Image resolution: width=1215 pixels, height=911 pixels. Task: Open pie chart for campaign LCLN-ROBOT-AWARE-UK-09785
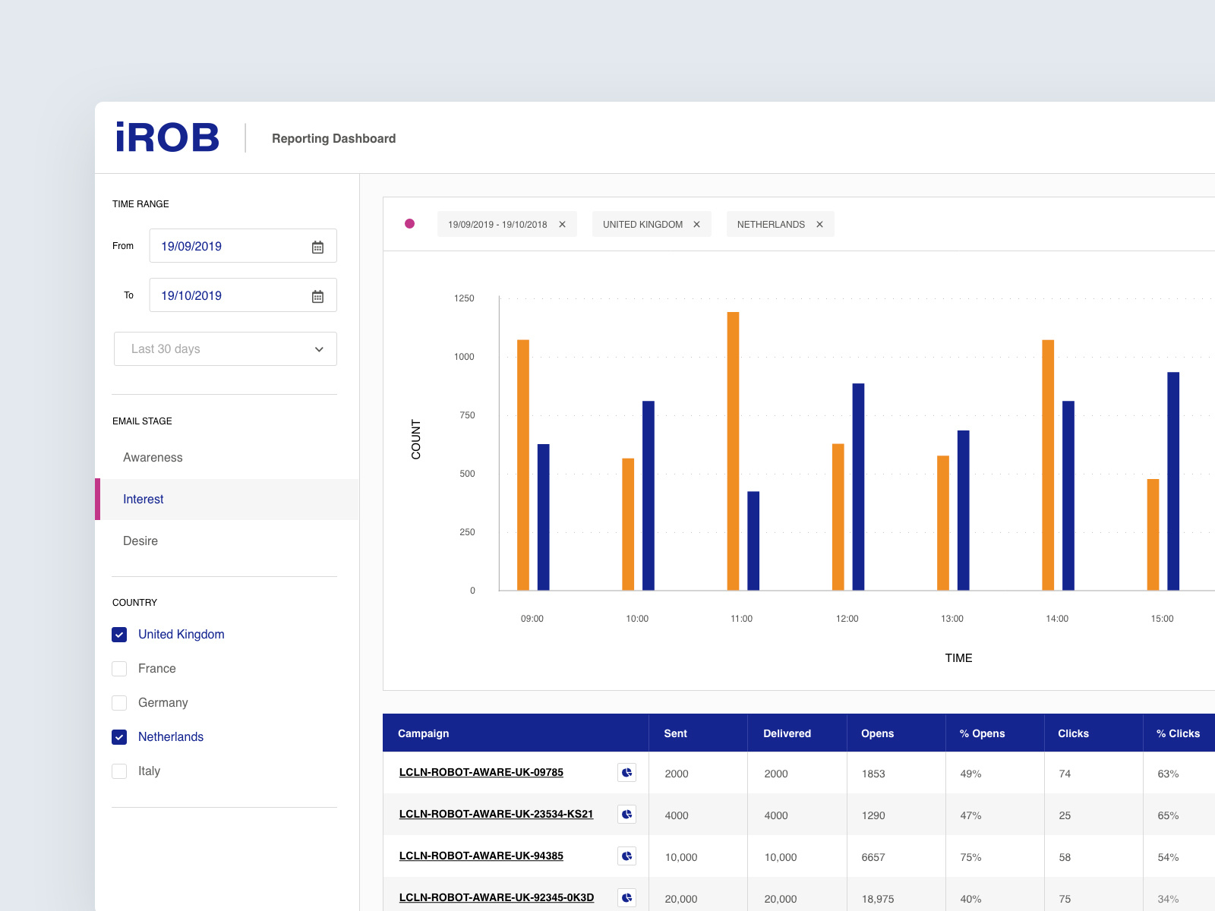click(x=626, y=772)
